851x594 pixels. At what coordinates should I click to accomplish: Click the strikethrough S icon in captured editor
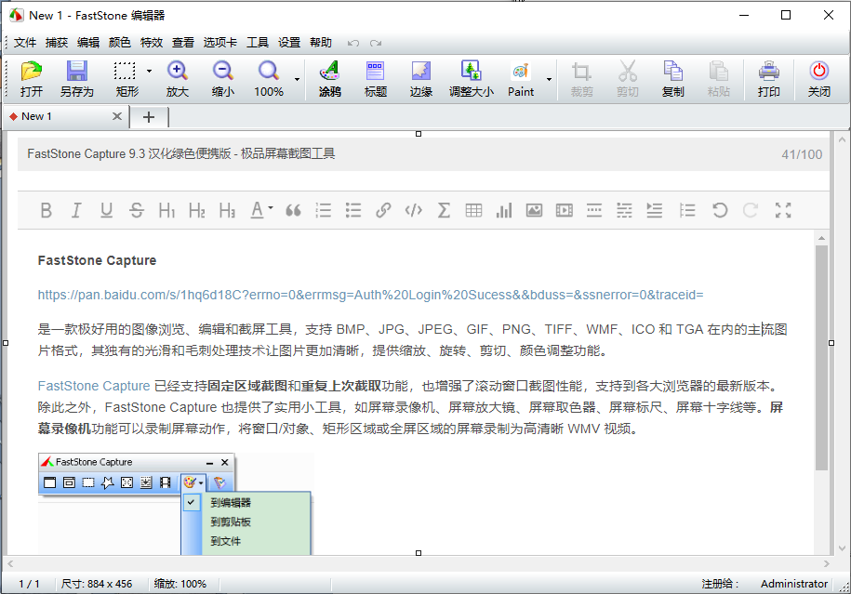[137, 210]
